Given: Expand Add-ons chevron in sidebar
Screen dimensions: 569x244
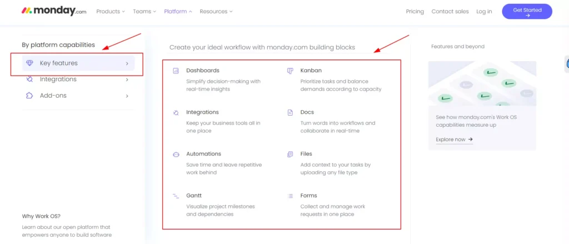Looking at the screenshot, I should pyautogui.click(x=127, y=96).
